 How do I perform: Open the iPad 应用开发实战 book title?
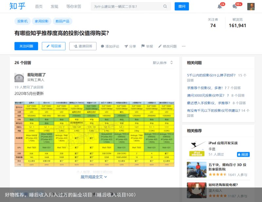pyautogui.click(x=223, y=143)
